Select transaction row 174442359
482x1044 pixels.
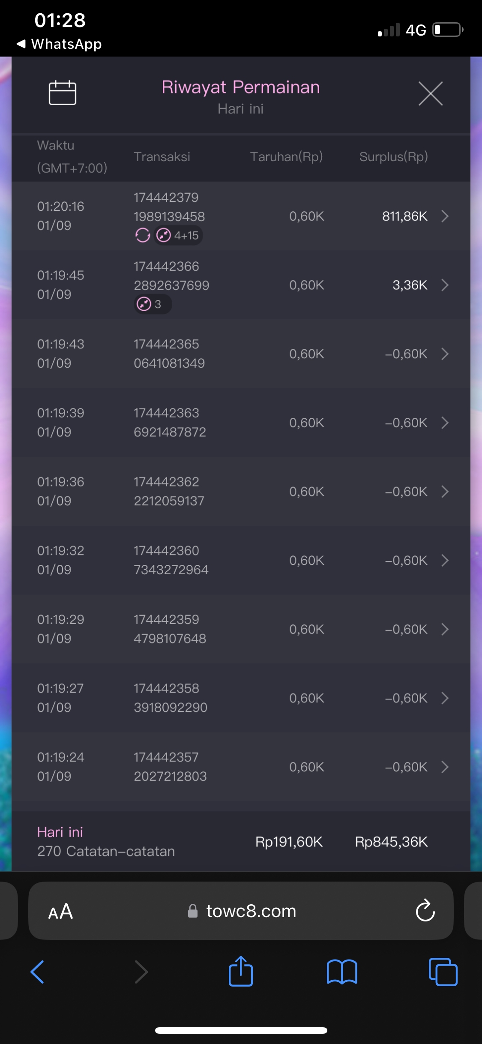click(240, 629)
